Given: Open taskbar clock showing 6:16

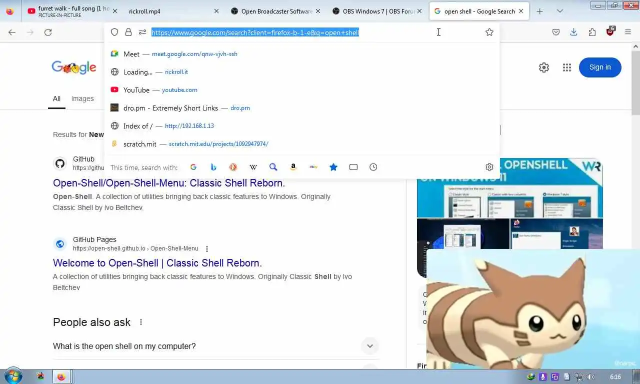Looking at the screenshot, I should tap(615, 377).
